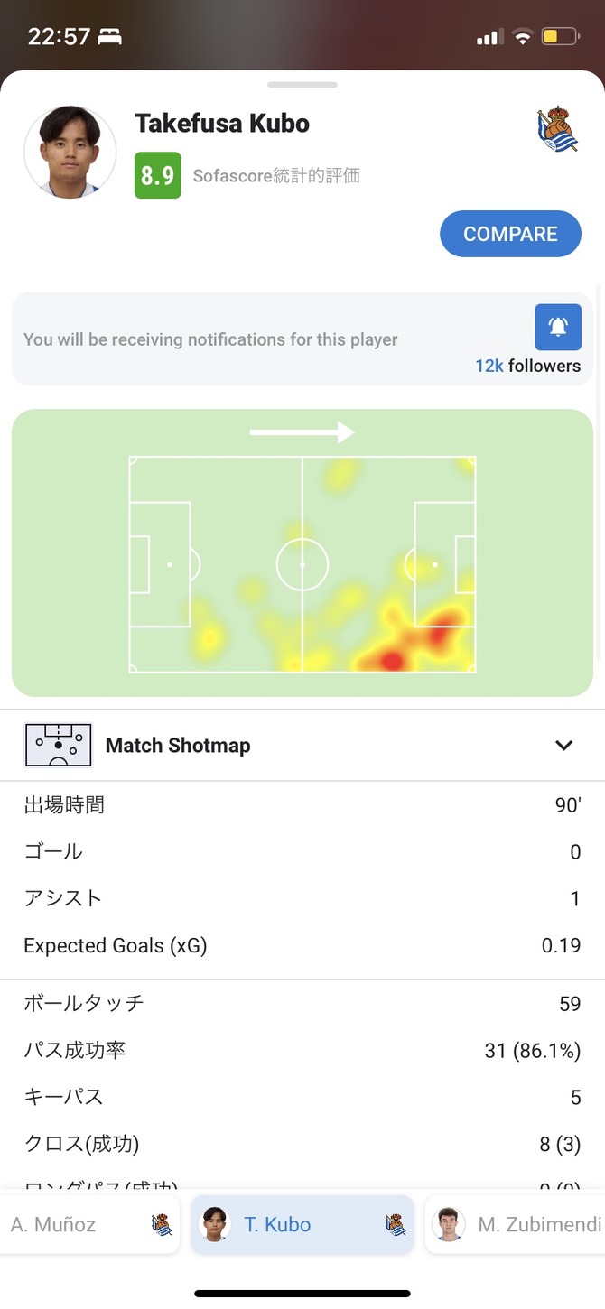Tap the crest icon beside A. Muñoz
This screenshot has width=605, height=1309.
click(162, 1225)
